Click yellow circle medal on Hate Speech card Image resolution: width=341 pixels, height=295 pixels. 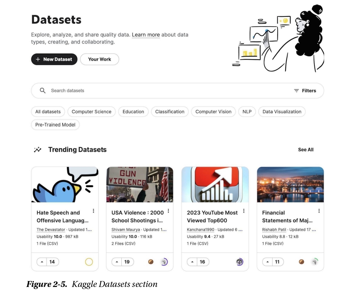89,262
